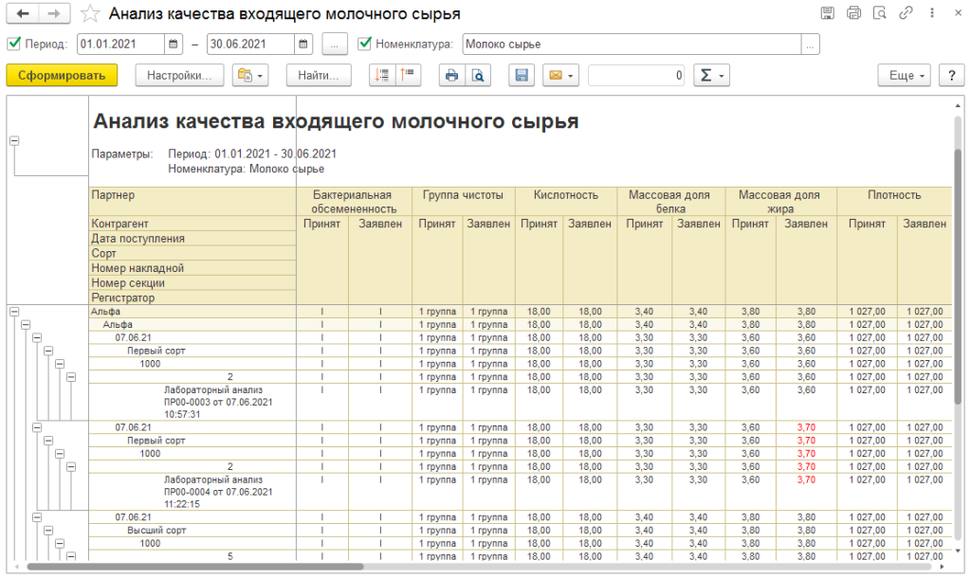Expand all groups in the report
The image size is (971, 578).
[382, 76]
